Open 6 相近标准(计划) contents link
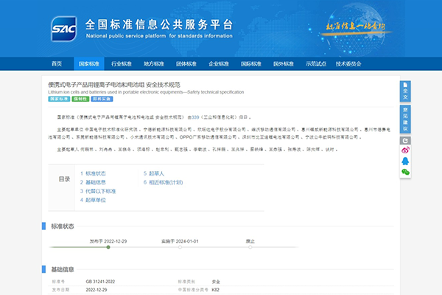The width and height of the screenshot is (442, 295). [162, 182]
